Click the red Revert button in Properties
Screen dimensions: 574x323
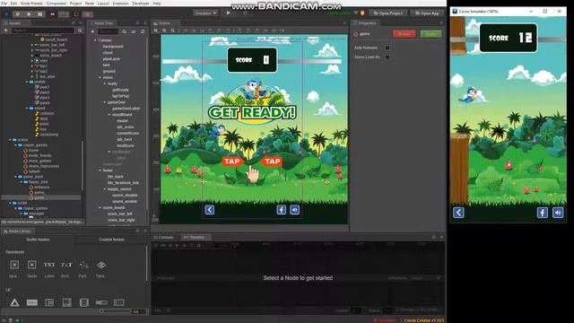pos(404,34)
